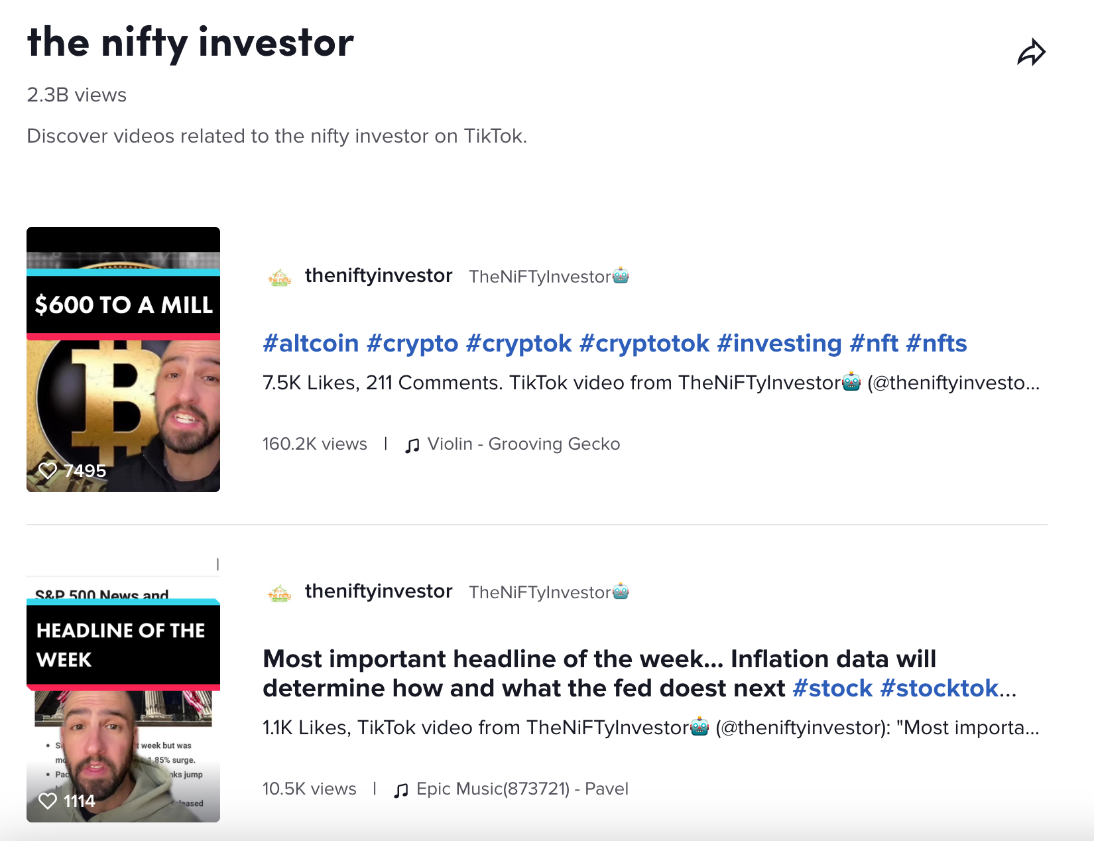Click the heart icon showing 7495 likes
Image resolution: width=1094 pixels, height=841 pixels.
[x=48, y=470]
